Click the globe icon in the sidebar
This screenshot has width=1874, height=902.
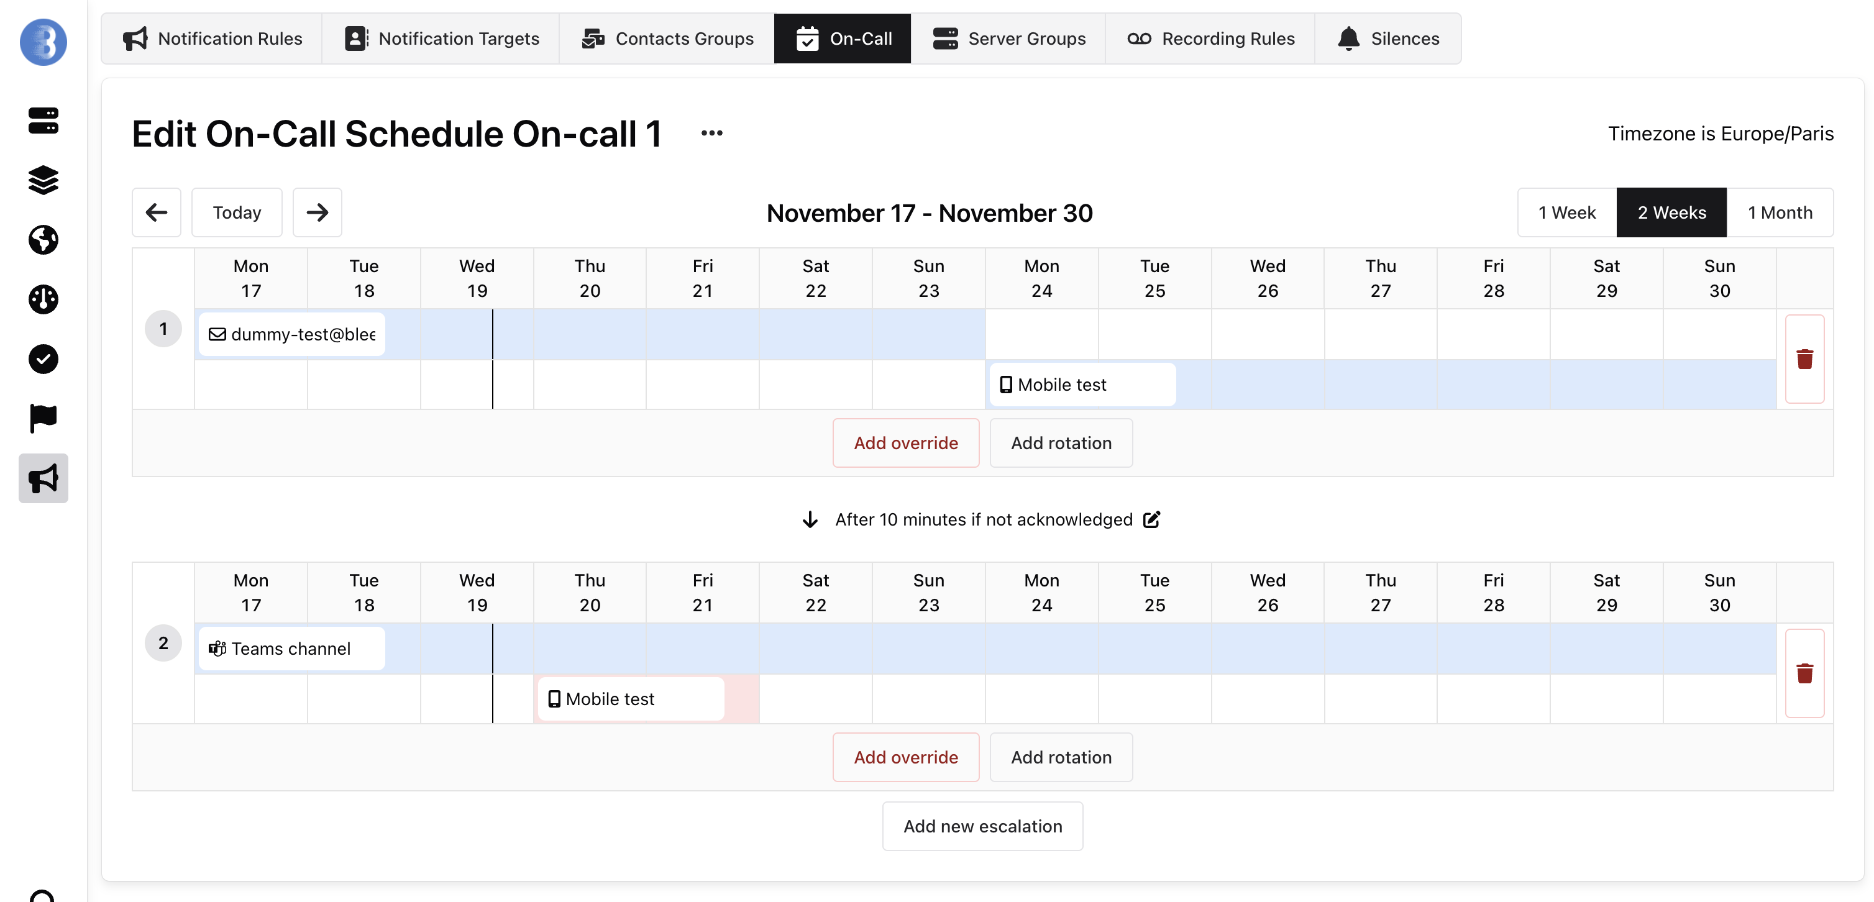coord(43,239)
